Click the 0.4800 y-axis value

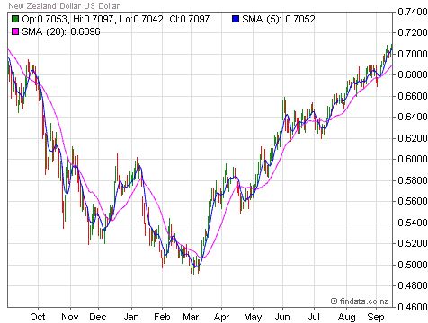(x=413, y=285)
